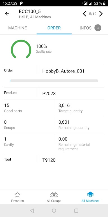Tap order name HobbyB_Autore_001

63,71
